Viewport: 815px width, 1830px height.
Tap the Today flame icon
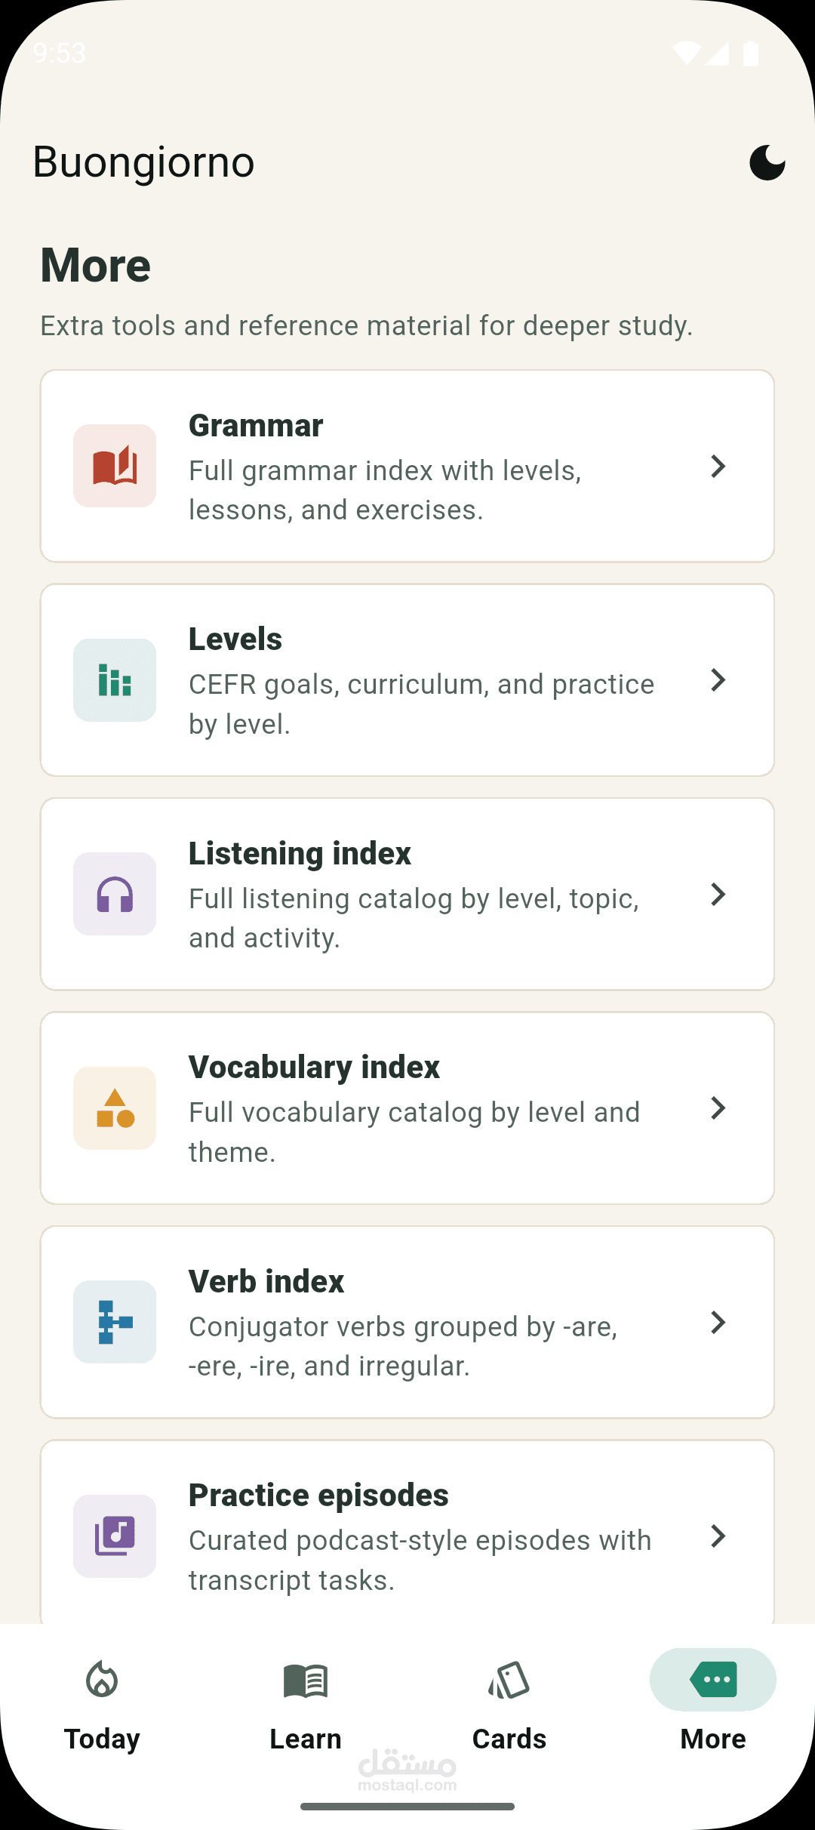102,1680
